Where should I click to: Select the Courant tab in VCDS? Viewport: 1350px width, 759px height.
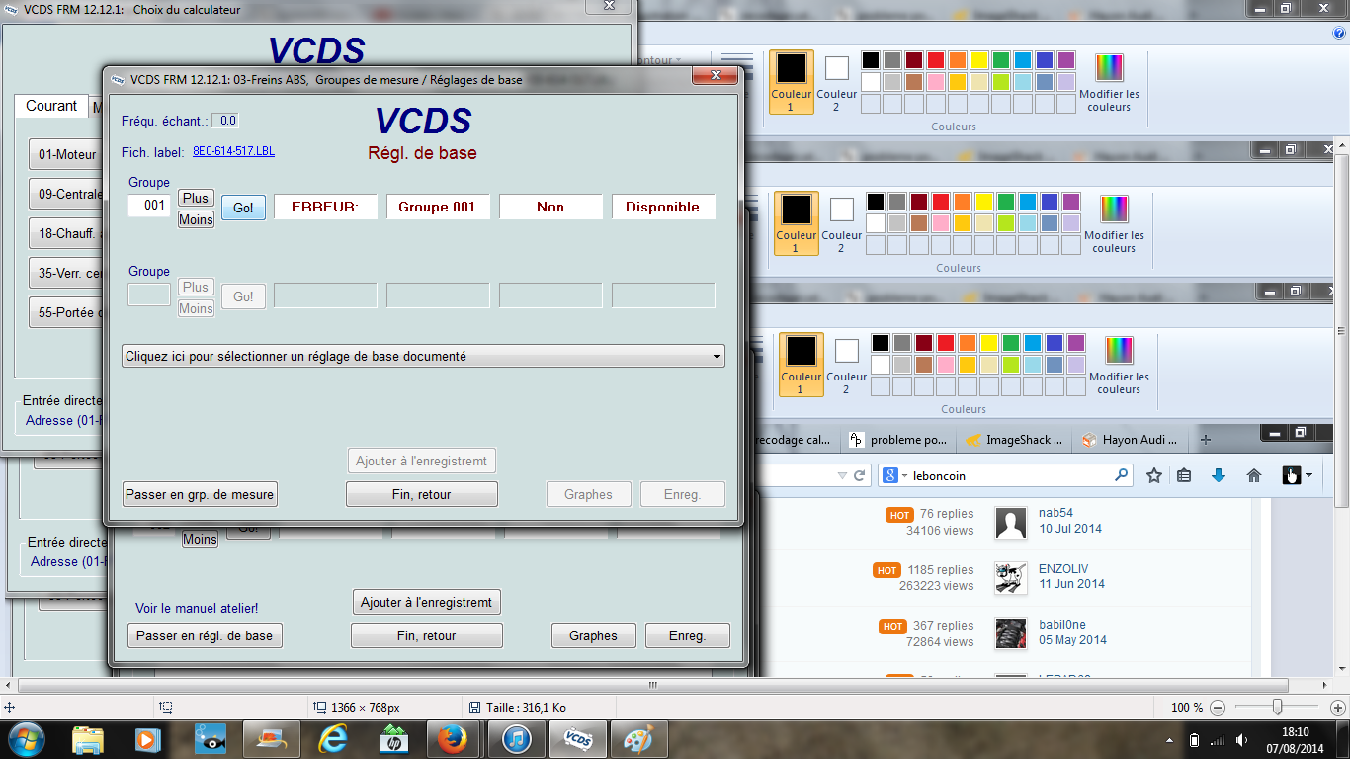coord(51,106)
